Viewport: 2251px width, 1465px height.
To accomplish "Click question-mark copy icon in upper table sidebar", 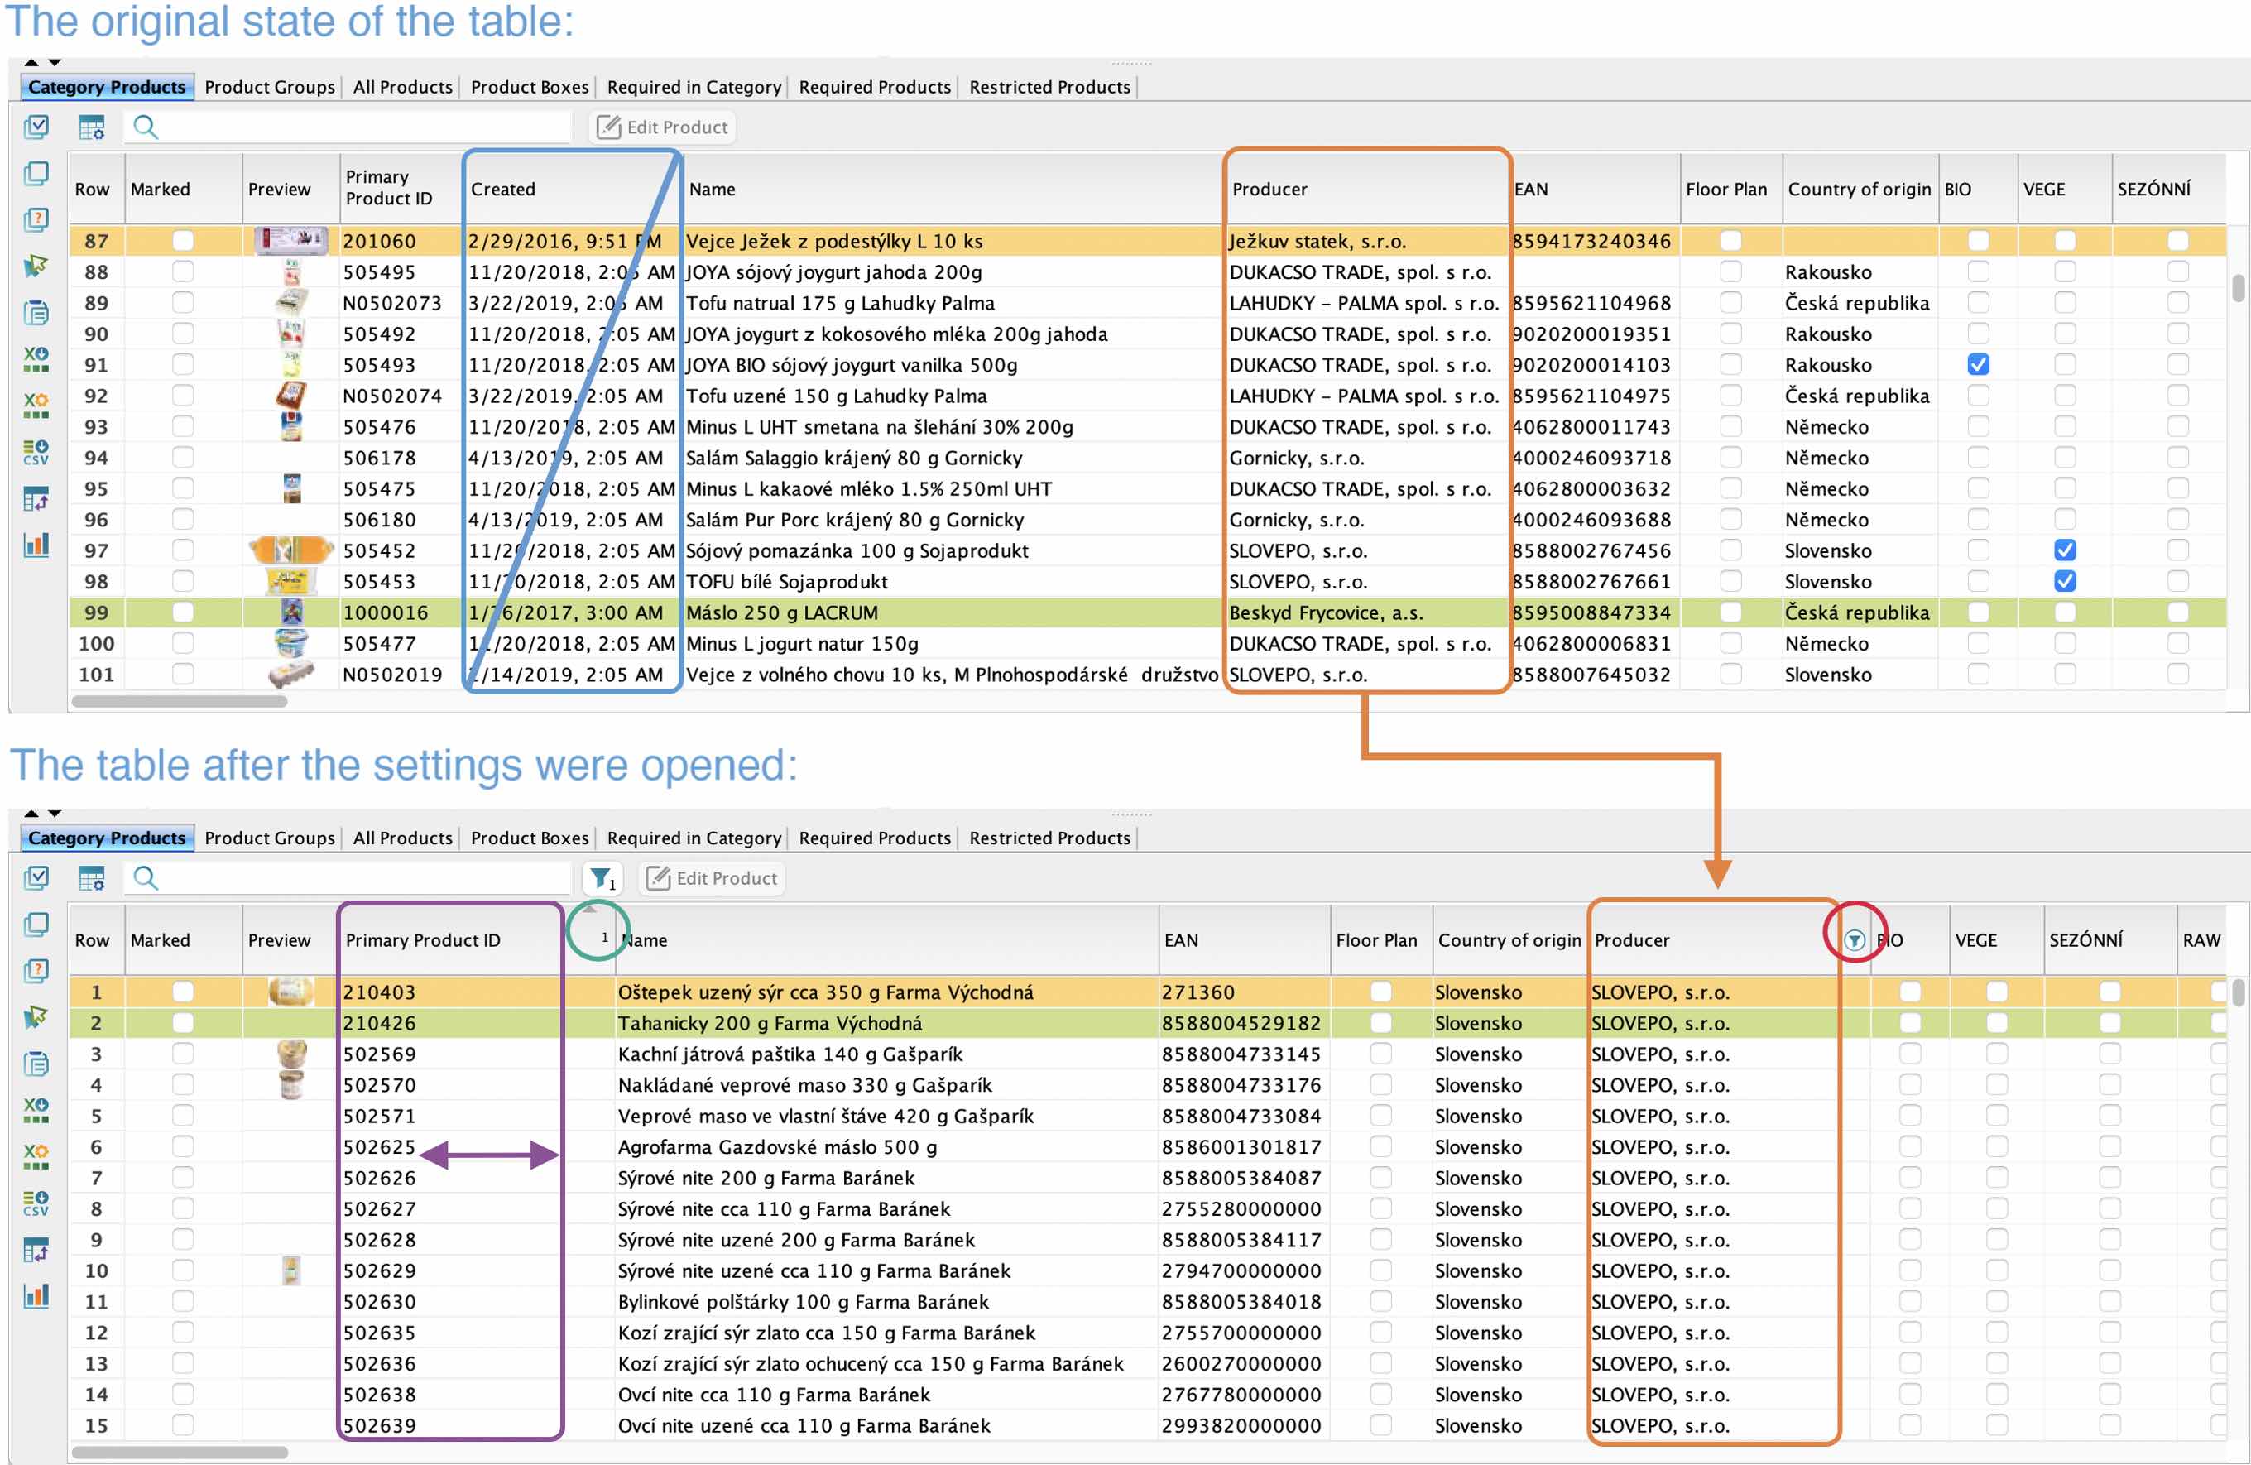I will click(x=36, y=219).
